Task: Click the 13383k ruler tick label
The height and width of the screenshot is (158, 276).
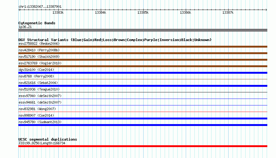Action: 58,12
